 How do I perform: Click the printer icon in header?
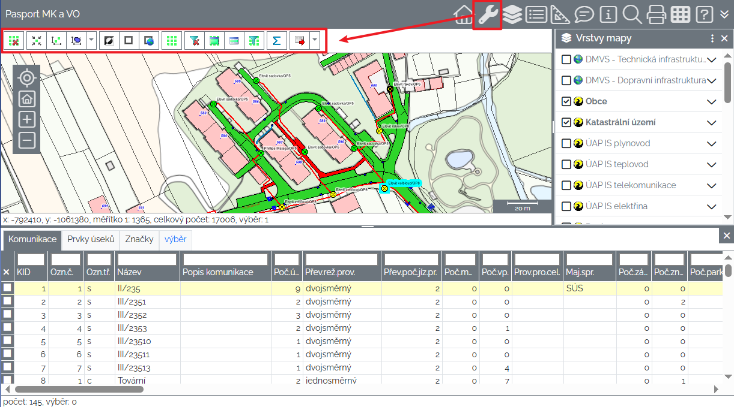tap(656, 14)
